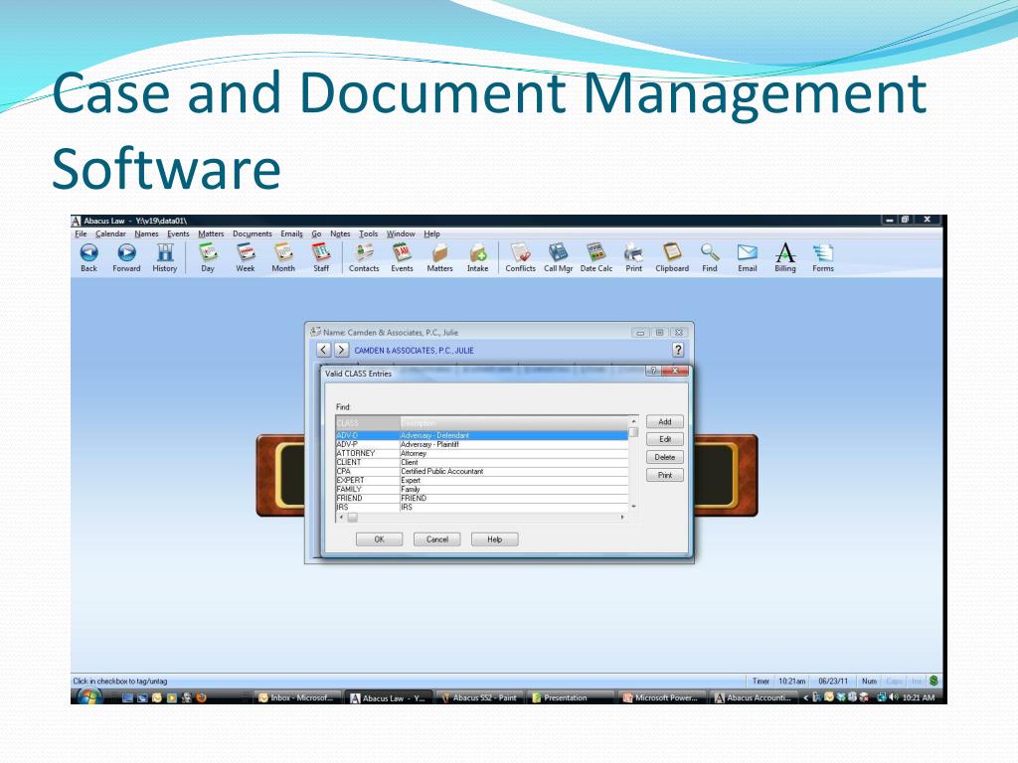
Task: Open the Window menu
Action: click(401, 233)
